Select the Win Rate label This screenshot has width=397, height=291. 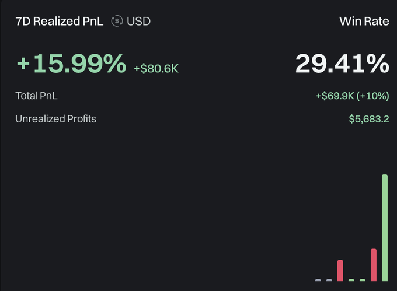364,21
